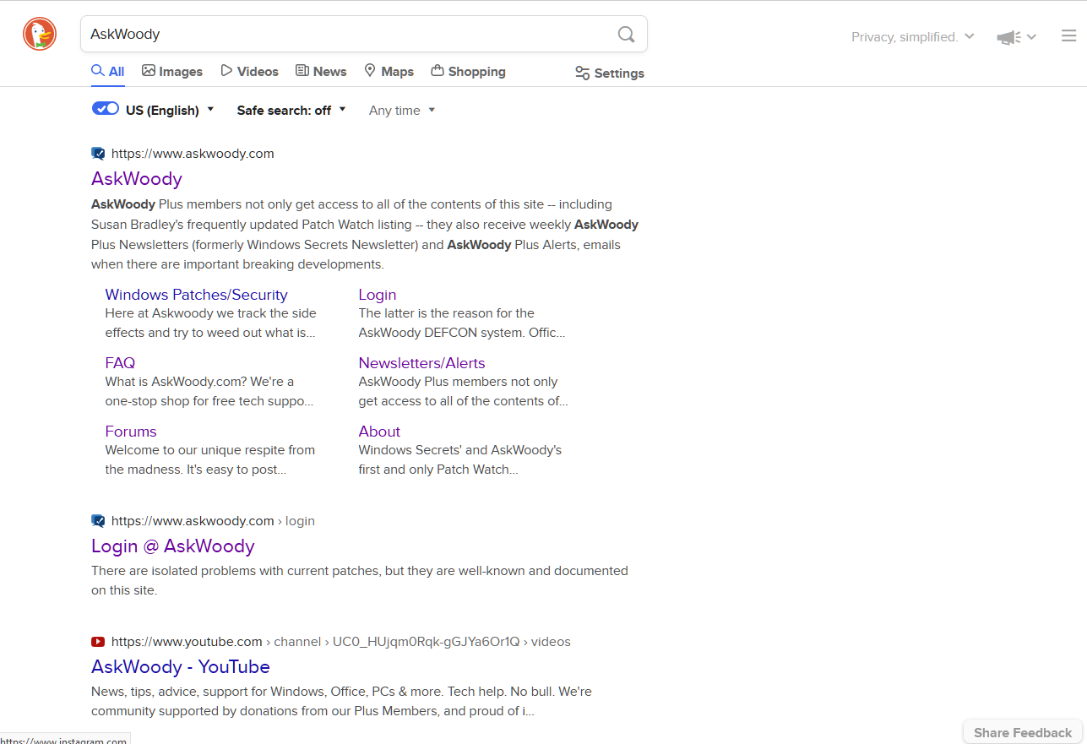1087x744 pixels.
Task: Open the FAQ sitelink
Action: pos(120,363)
